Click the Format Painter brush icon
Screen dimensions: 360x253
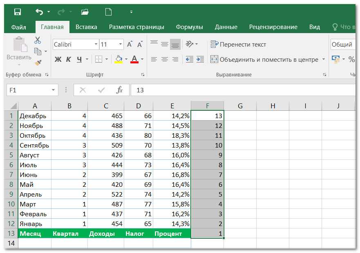pyautogui.click(x=38, y=63)
